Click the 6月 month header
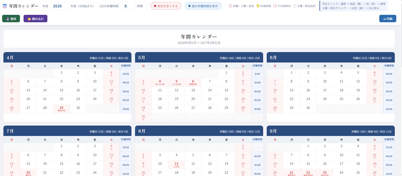Image resolution: width=402 pixels, height=176 pixels. [330, 57]
